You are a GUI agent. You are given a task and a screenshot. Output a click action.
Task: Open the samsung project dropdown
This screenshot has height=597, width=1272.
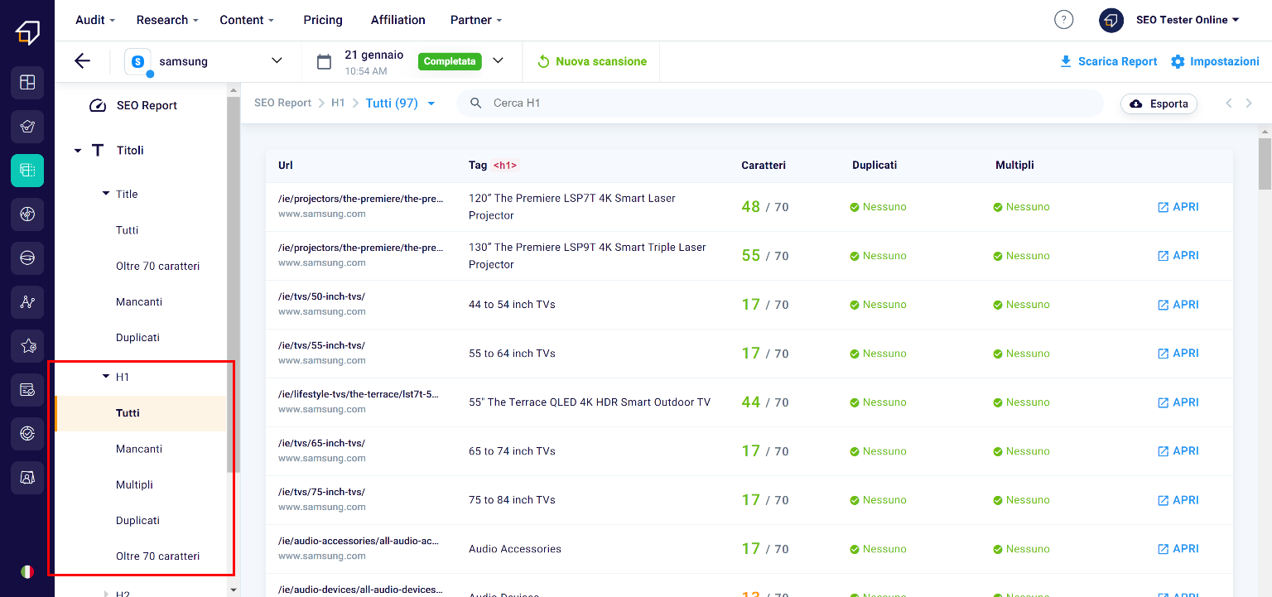tap(277, 61)
